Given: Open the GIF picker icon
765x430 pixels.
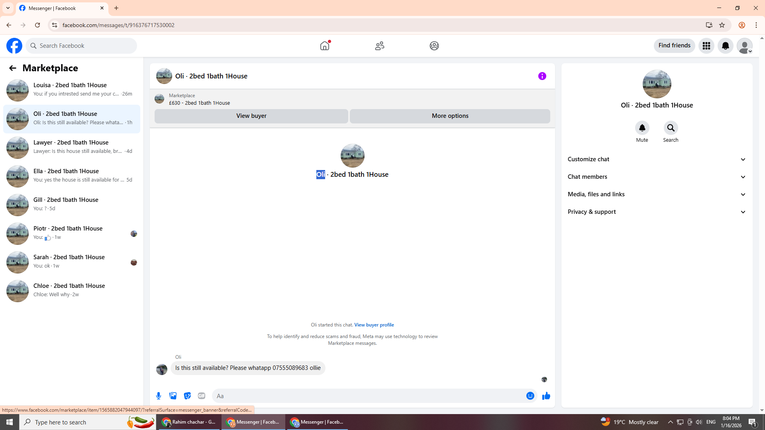Looking at the screenshot, I should (202, 396).
